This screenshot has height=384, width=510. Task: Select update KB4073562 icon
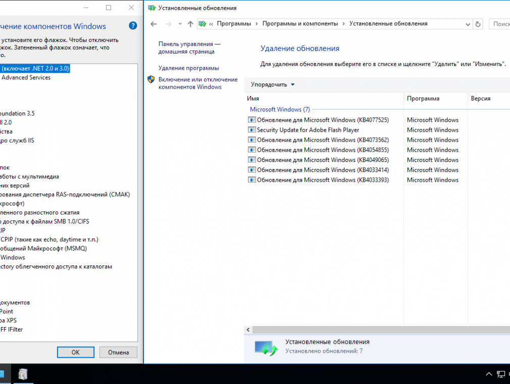(x=252, y=140)
